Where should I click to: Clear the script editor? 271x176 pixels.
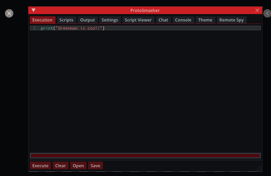(60, 166)
